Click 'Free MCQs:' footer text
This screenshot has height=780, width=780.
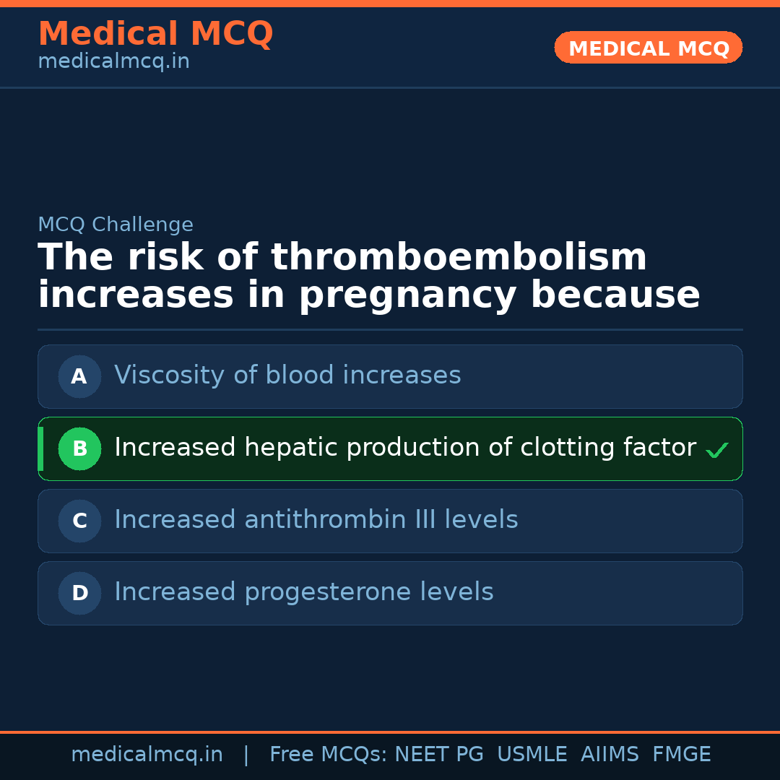pyautogui.click(x=329, y=755)
